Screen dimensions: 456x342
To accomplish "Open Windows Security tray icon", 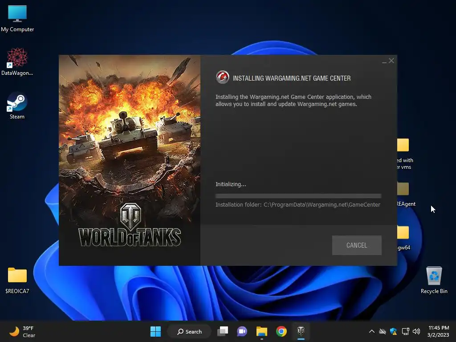I will point(394,331).
